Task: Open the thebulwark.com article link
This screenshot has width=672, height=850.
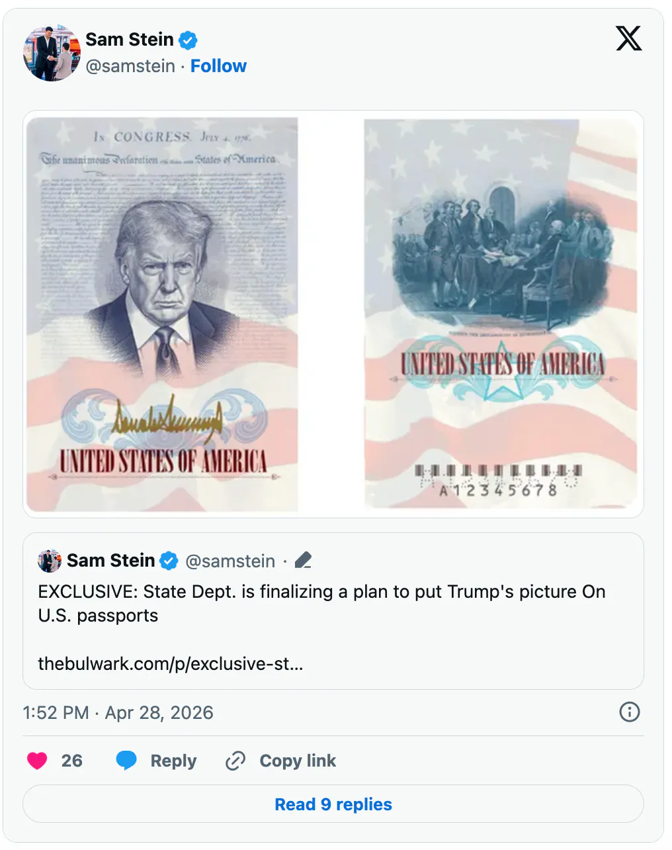Action: tap(170, 663)
